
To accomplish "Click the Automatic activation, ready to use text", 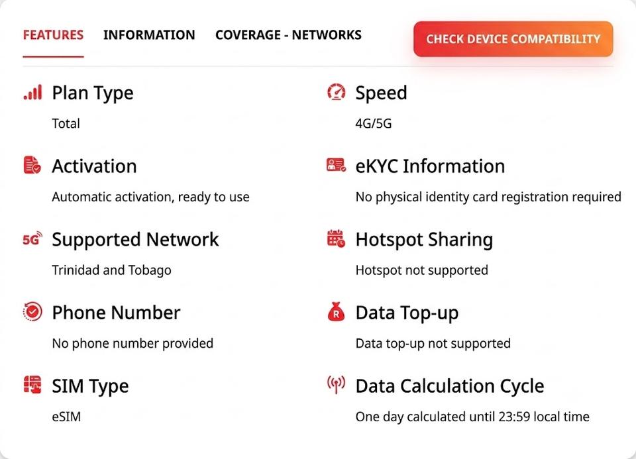I will tap(151, 197).
